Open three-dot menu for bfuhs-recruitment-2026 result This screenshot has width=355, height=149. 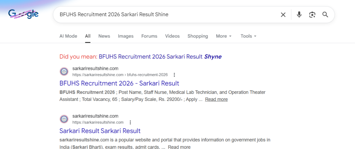point(174,75)
